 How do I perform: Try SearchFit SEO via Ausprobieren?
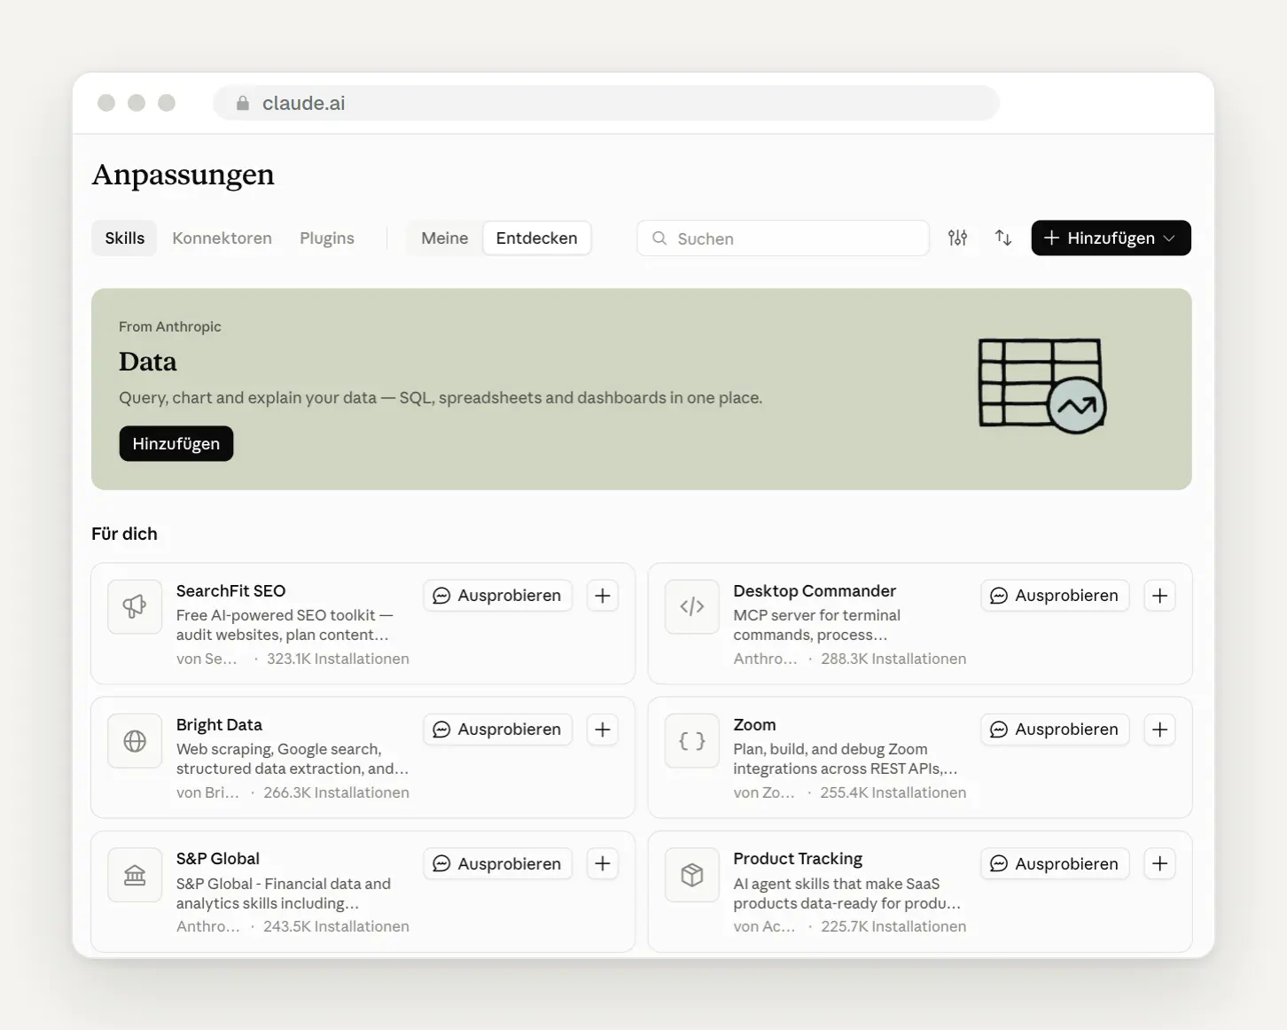(497, 596)
